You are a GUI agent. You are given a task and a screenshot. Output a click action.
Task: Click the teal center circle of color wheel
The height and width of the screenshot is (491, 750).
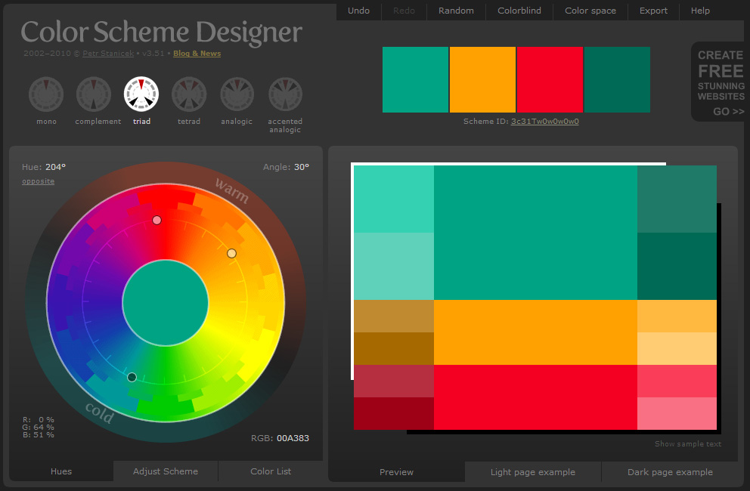point(166,303)
